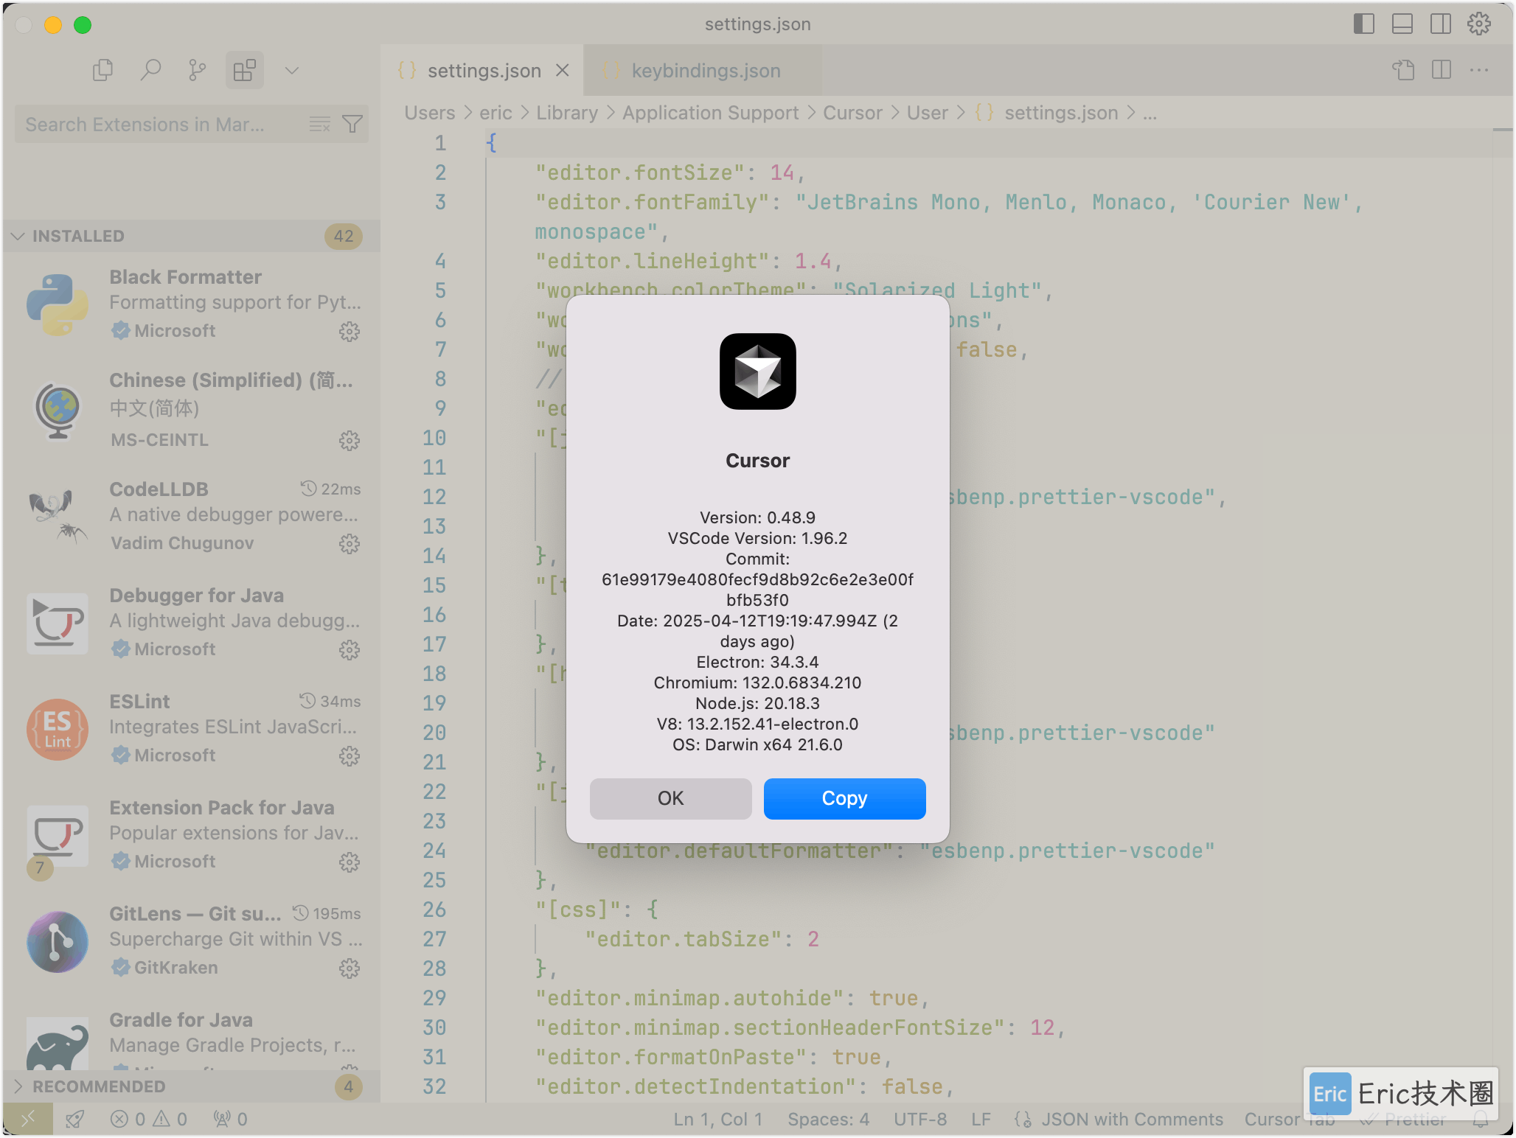Viewport: 1516px width, 1138px height.
Task: Change indentation via Spaces: 4
Action: 829,1120
